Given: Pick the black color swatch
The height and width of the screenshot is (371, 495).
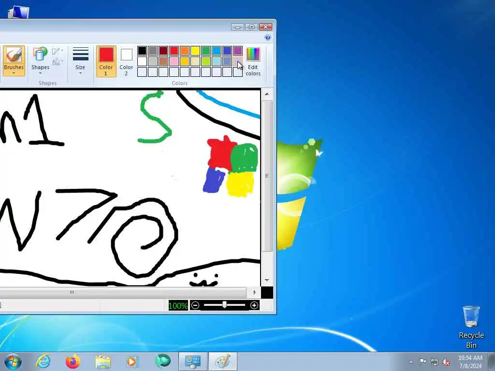Looking at the screenshot, I should (142, 50).
